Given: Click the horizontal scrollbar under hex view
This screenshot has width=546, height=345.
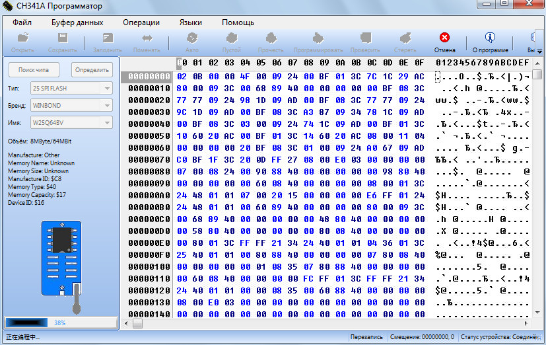Looking at the screenshot, I should tap(326, 324).
